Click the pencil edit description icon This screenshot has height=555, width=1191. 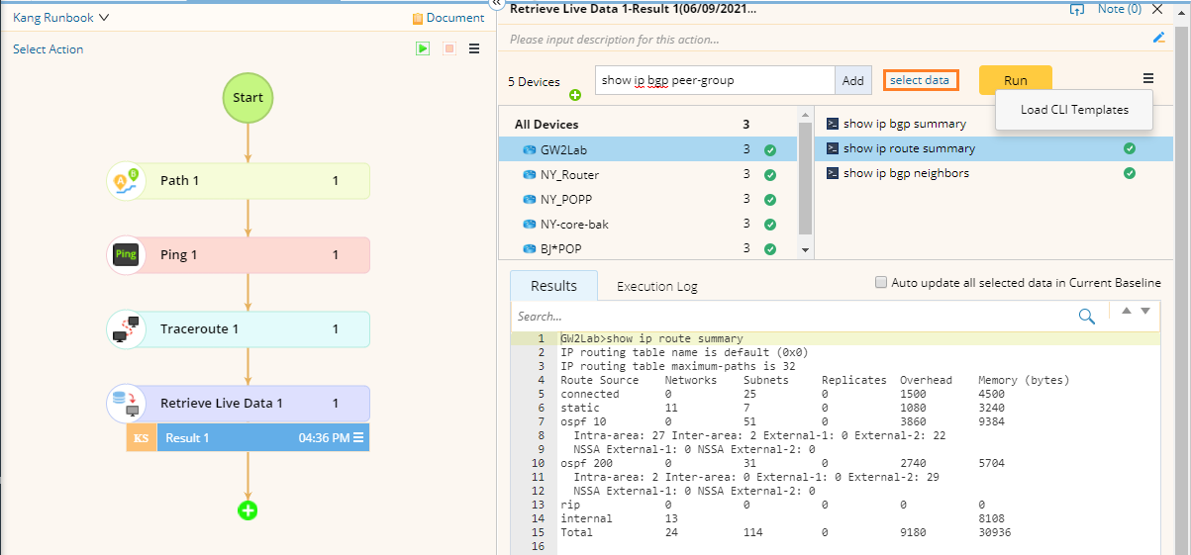pos(1159,39)
